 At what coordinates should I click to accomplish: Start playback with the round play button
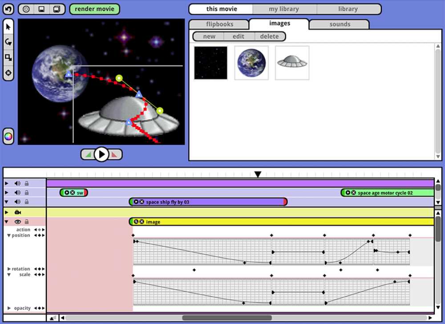pos(101,154)
